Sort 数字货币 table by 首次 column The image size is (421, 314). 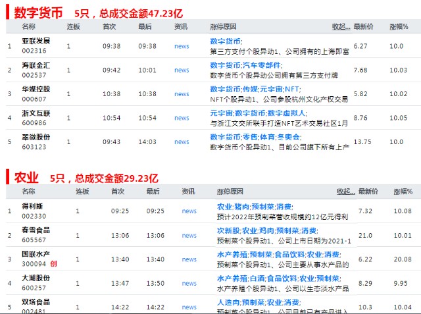click(109, 26)
